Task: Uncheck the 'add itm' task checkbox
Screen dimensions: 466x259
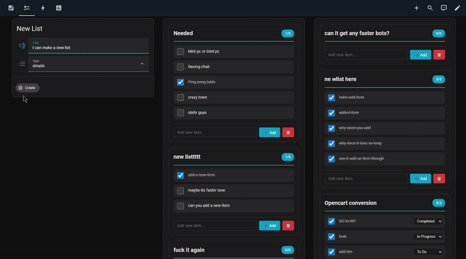Action: click(331, 252)
